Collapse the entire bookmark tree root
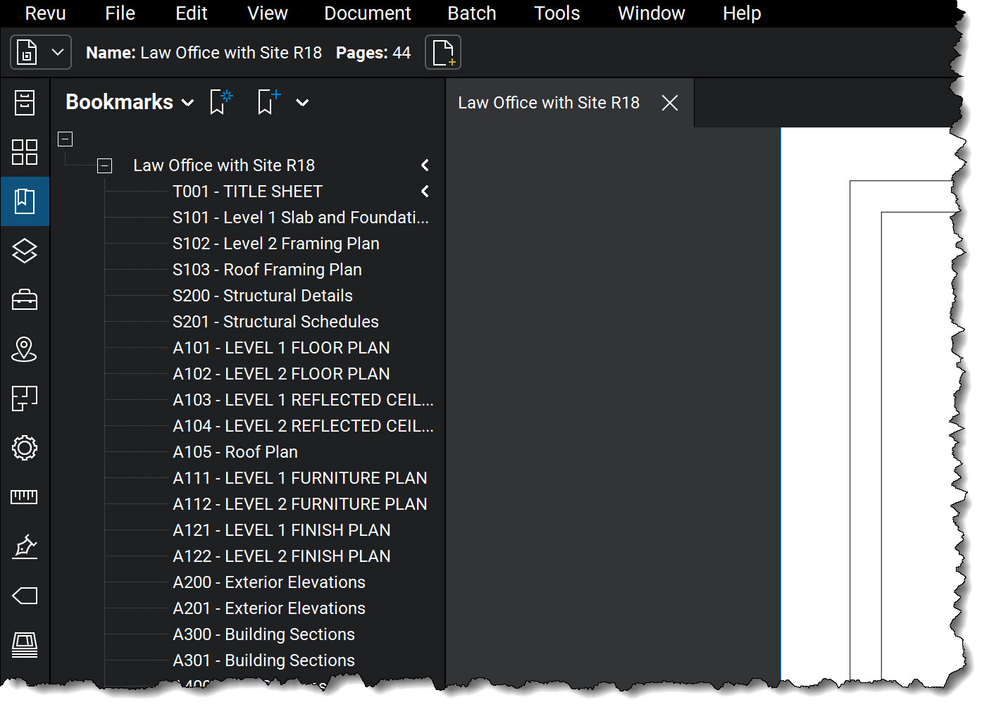 [x=65, y=139]
